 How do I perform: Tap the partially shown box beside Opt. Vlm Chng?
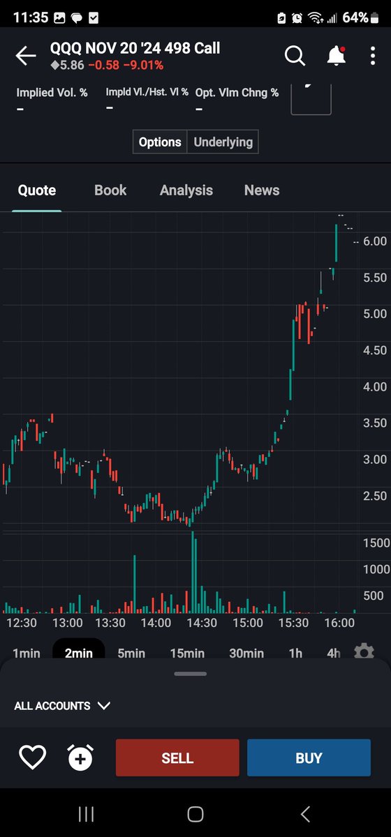[311, 98]
